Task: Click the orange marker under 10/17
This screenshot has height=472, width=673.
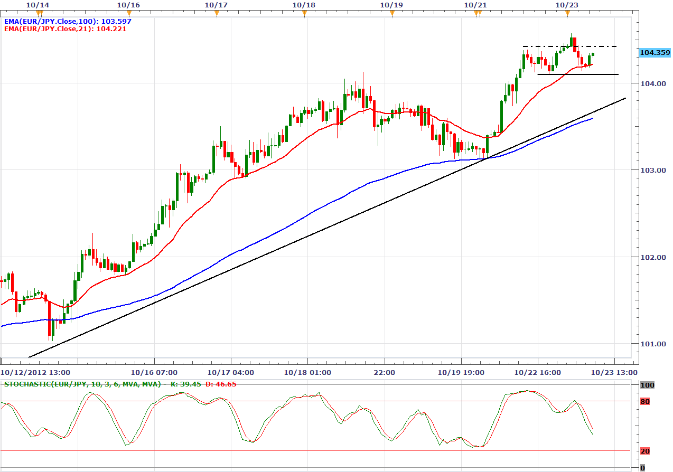Action: tap(217, 14)
